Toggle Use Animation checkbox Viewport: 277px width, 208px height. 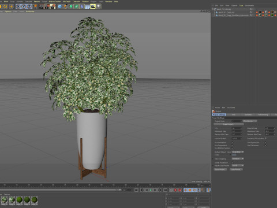tap(233, 143)
